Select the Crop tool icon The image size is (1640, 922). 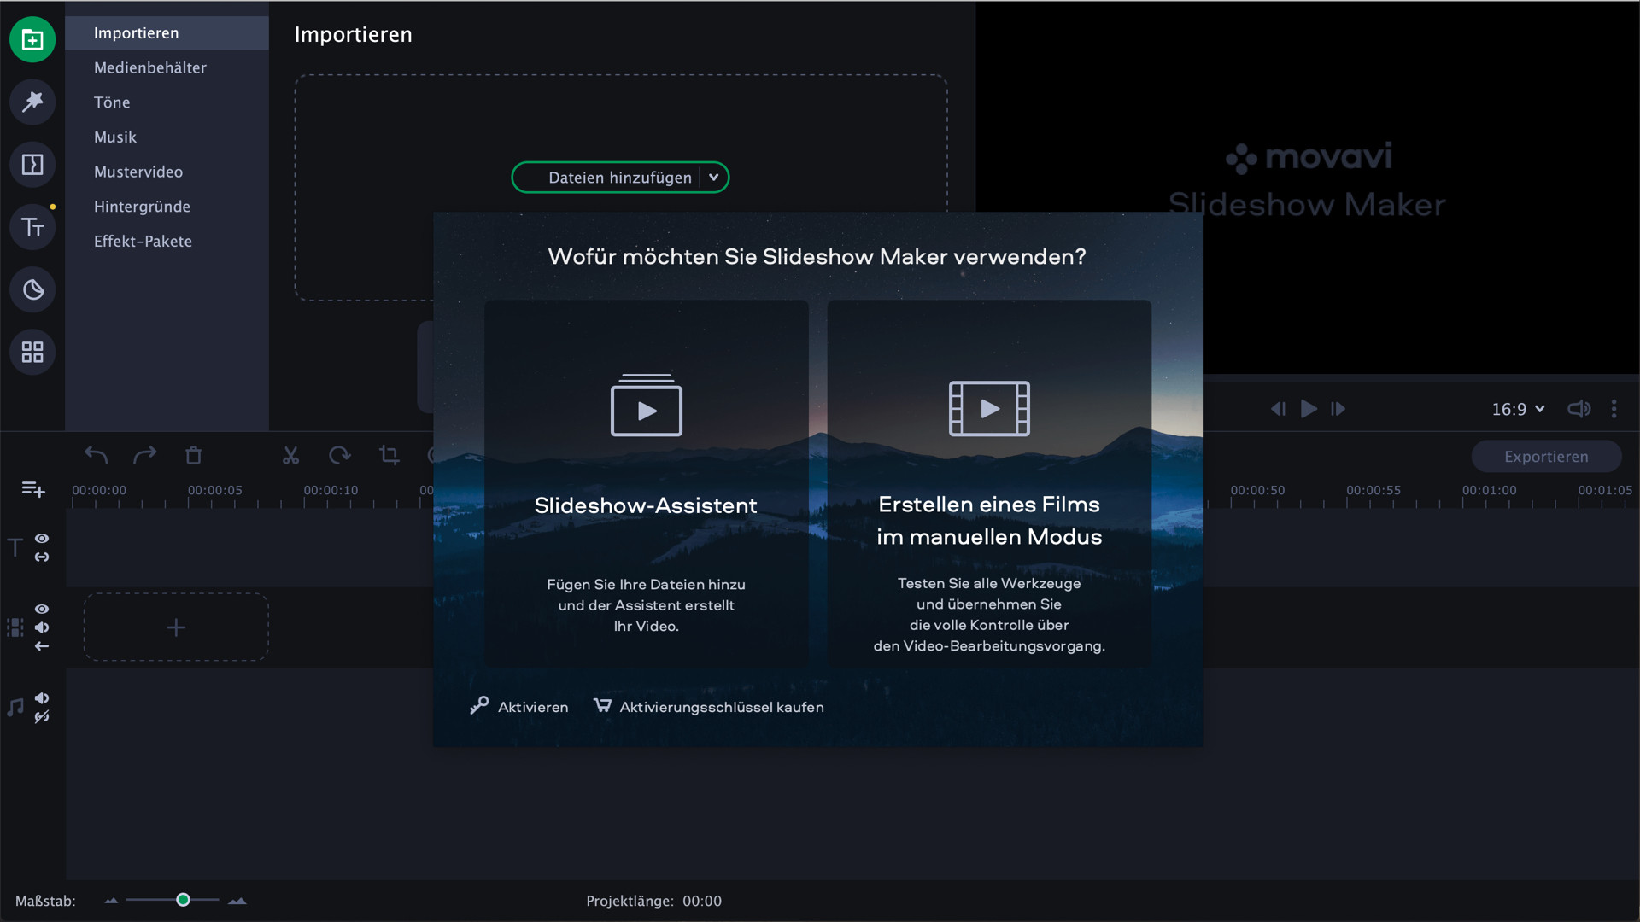click(x=389, y=455)
